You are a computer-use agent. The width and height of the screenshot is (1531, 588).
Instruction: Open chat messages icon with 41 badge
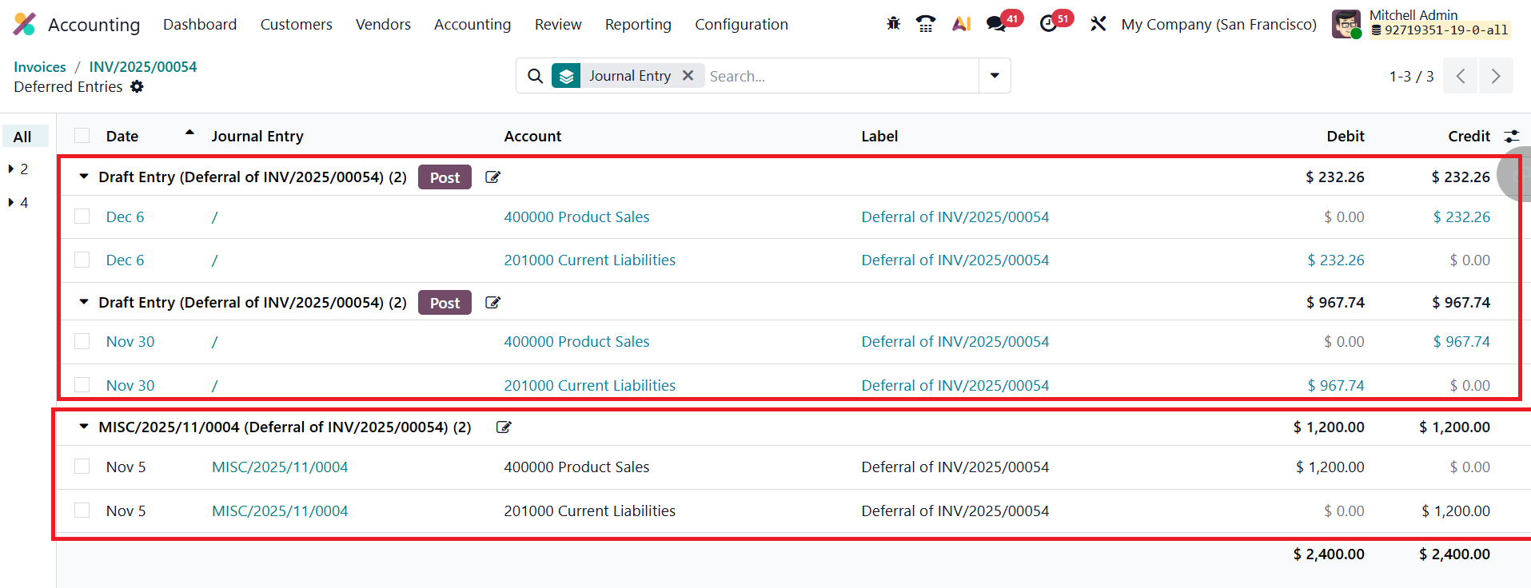point(996,24)
